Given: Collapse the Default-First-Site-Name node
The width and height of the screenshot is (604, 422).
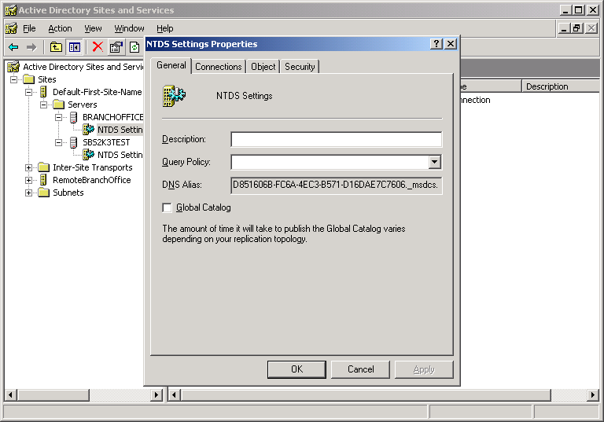Looking at the screenshot, I should click(29, 93).
